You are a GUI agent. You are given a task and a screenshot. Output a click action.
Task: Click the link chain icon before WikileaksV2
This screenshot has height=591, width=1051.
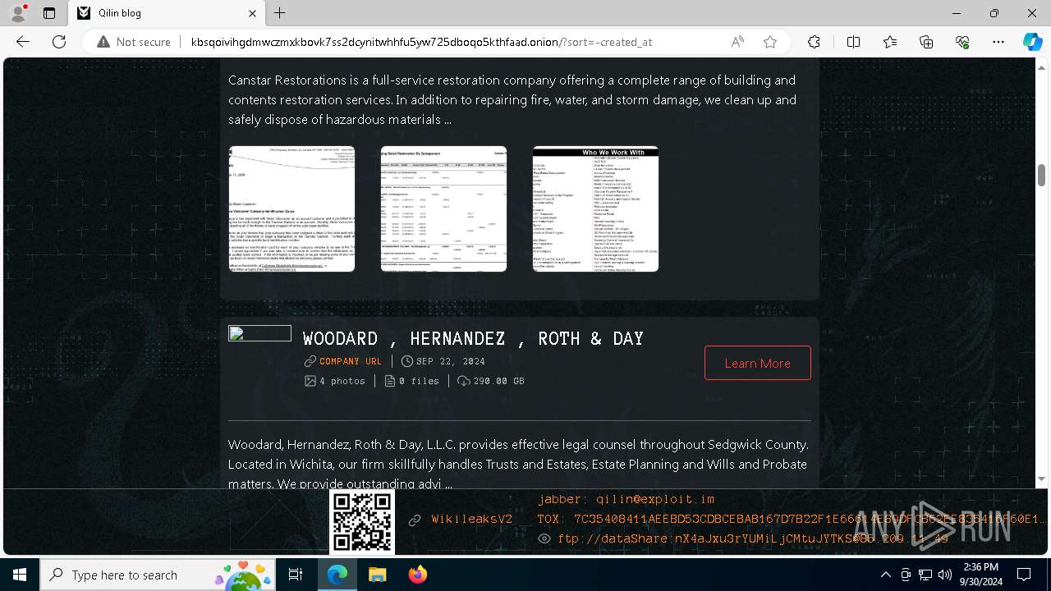coord(415,520)
